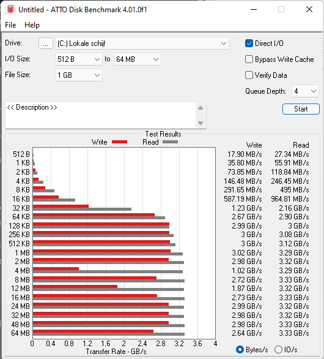This screenshot has height=359, width=324.
Task: Open the Drive dropdown list
Action: (142, 43)
